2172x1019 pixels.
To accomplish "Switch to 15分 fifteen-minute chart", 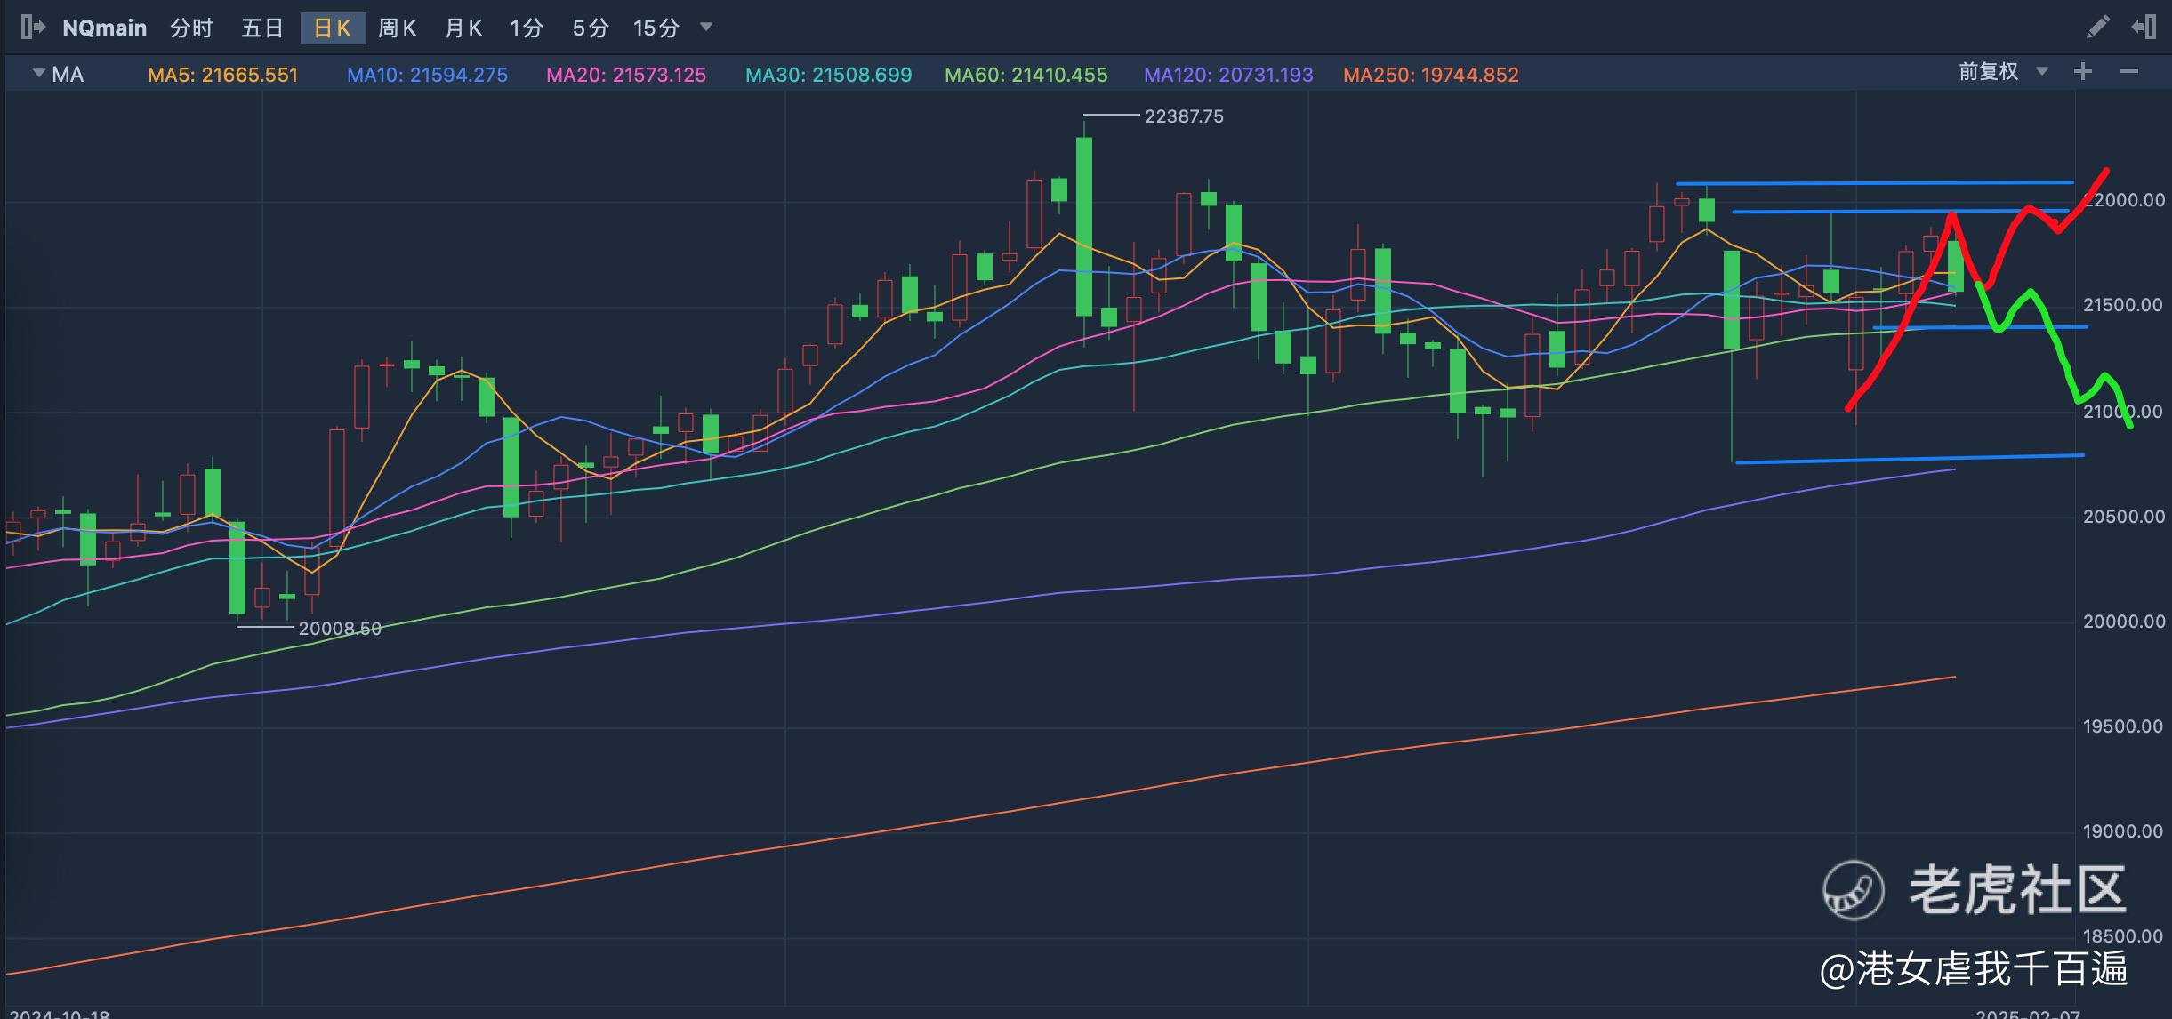I will pyautogui.click(x=656, y=28).
